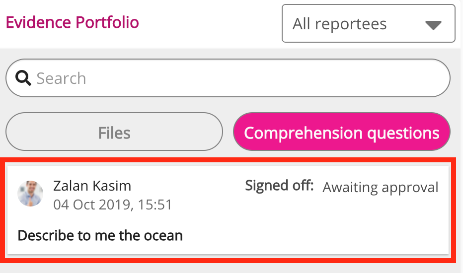Click the Awaiting approval status
The image size is (463, 273).
(x=381, y=187)
